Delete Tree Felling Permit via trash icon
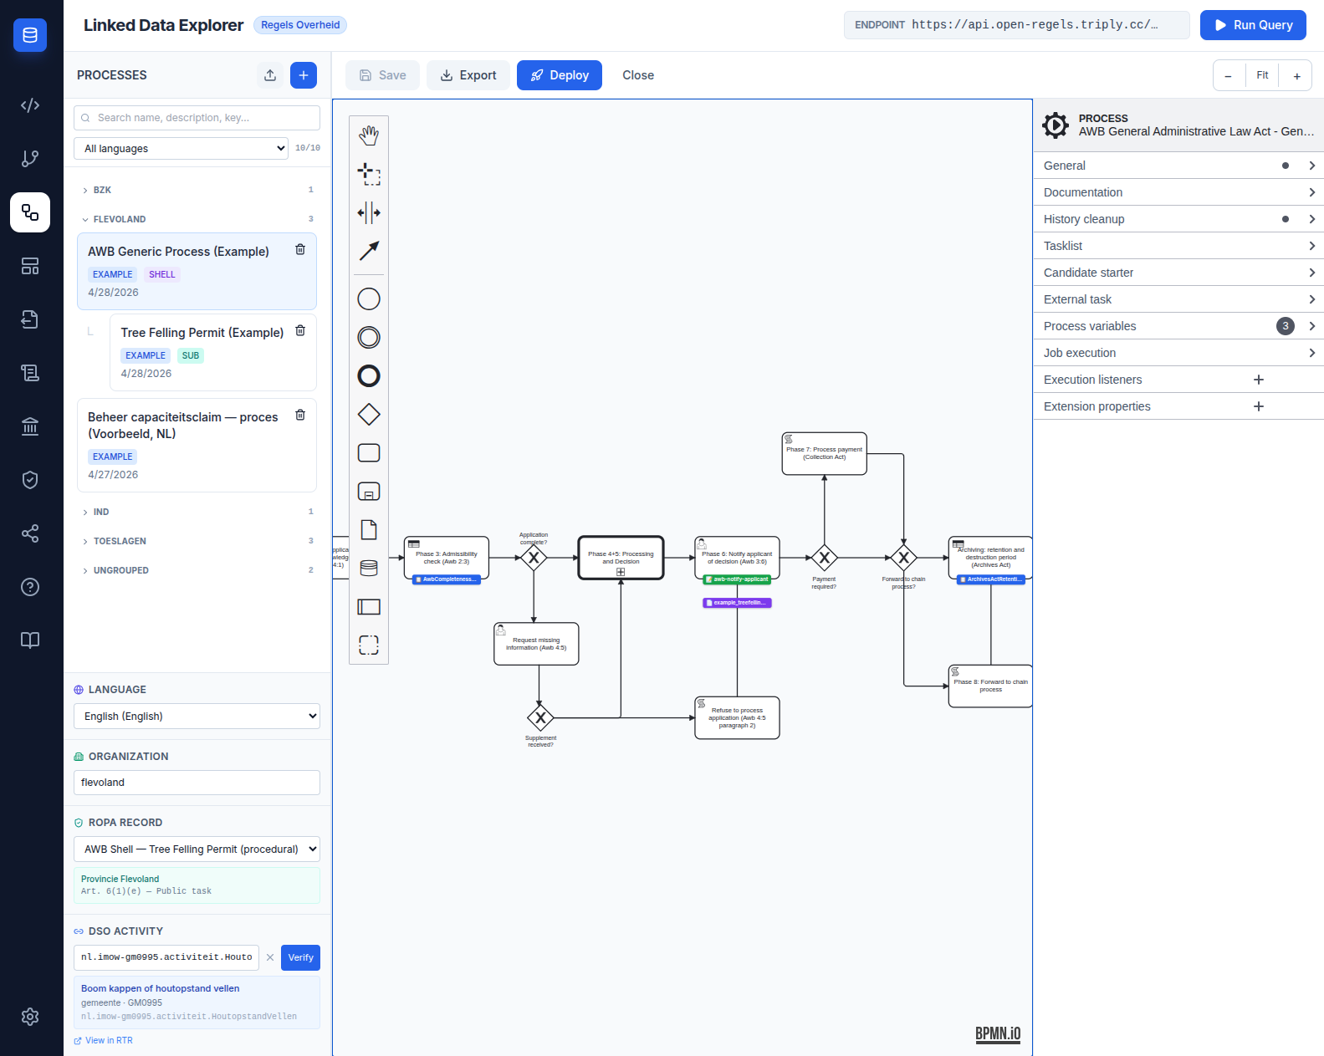 coord(300,331)
